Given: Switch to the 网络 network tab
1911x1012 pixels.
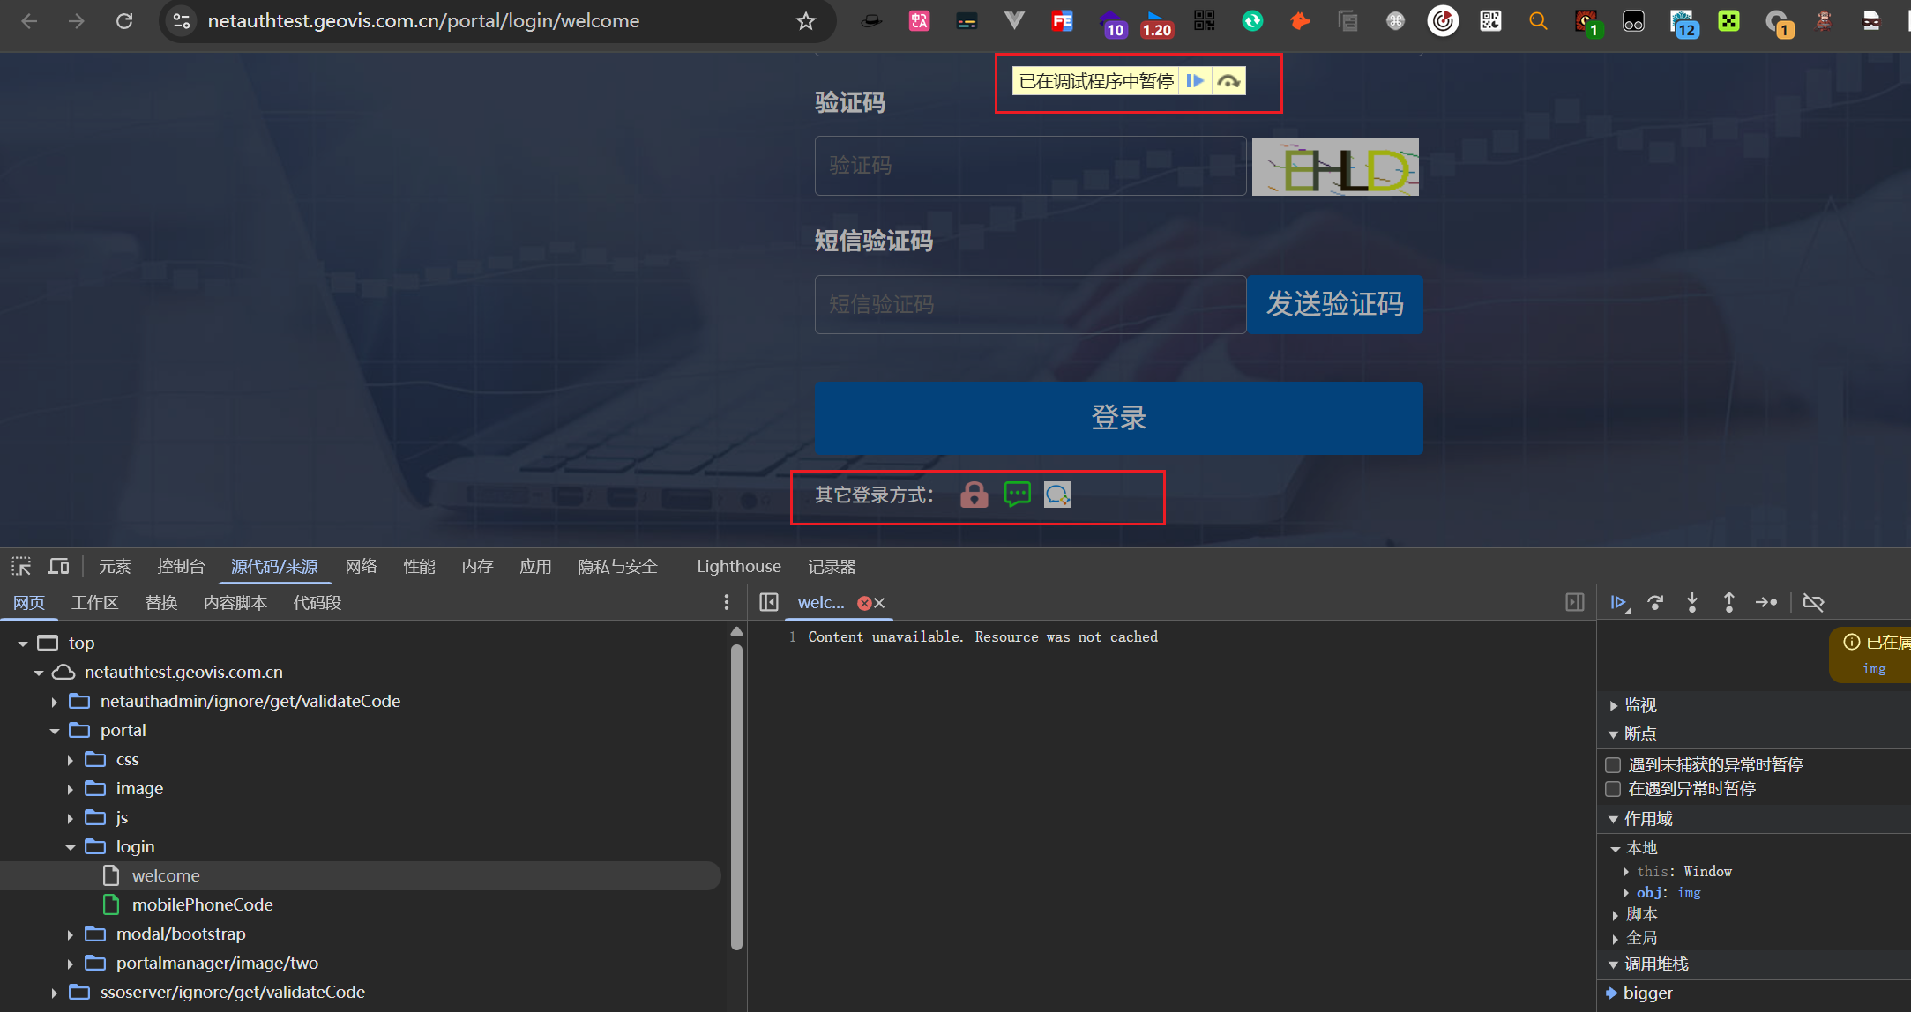Looking at the screenshot, I should tap(361, 566).
